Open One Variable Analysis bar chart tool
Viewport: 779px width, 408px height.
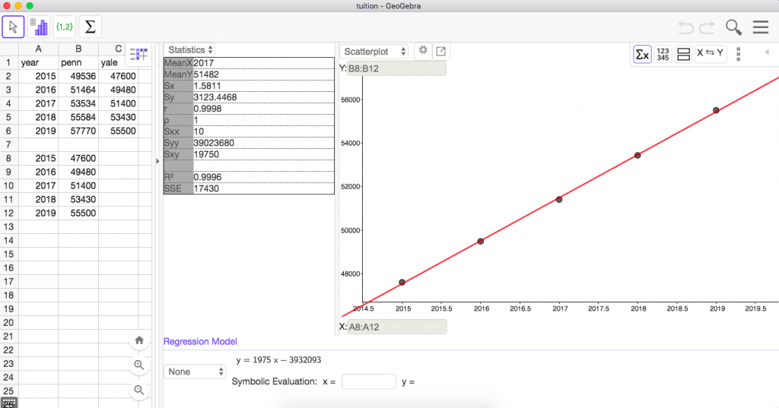click(39, 27)
